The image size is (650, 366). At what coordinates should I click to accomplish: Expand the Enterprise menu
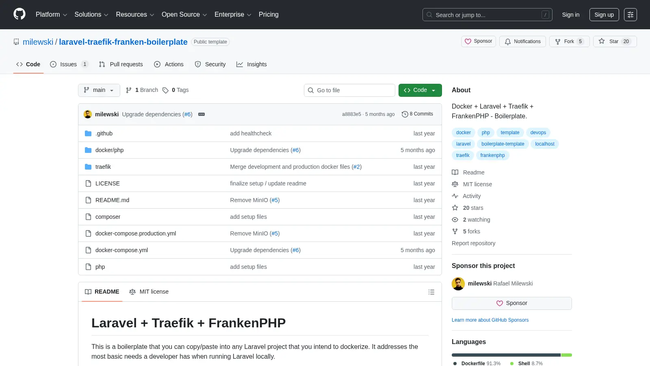coord(233,15)
